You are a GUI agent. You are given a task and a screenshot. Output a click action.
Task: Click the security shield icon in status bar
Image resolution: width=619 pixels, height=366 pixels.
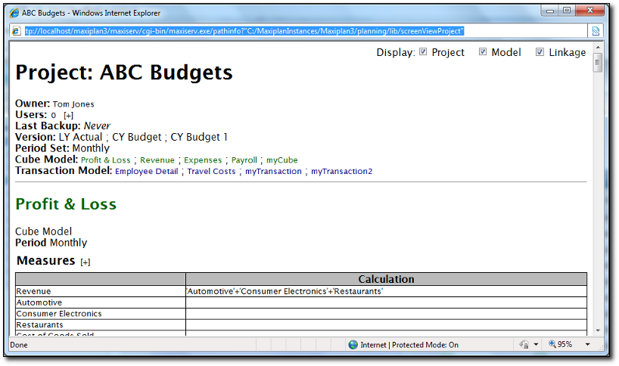(523, 345)
